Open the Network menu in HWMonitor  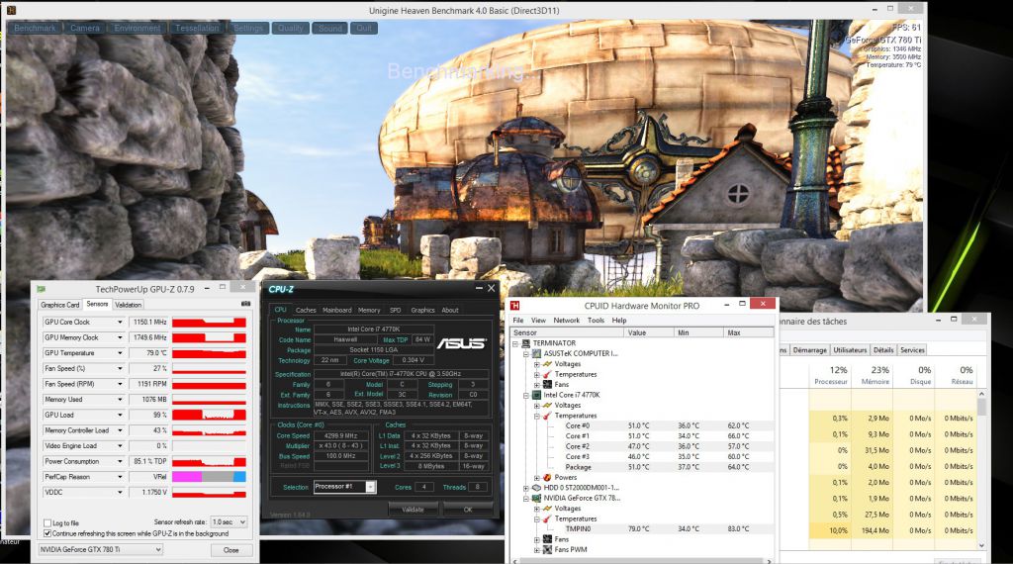click(566, 320)
